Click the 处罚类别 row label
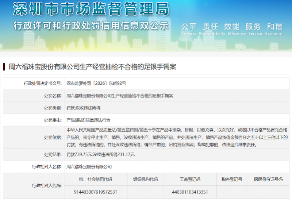 point(53,108)
